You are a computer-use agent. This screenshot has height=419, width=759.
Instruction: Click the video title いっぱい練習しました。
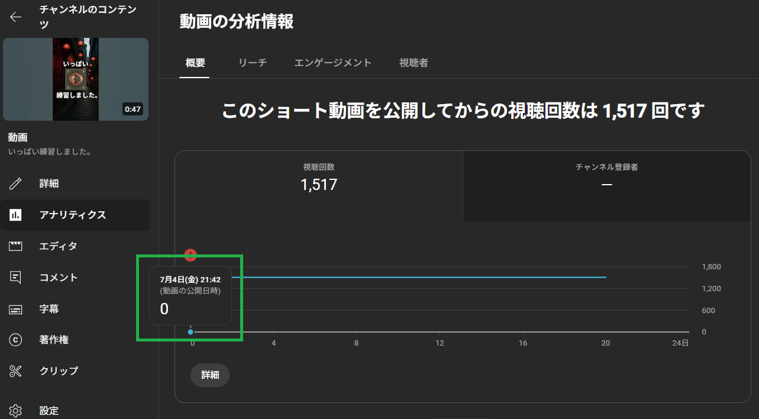coord(49,152)
